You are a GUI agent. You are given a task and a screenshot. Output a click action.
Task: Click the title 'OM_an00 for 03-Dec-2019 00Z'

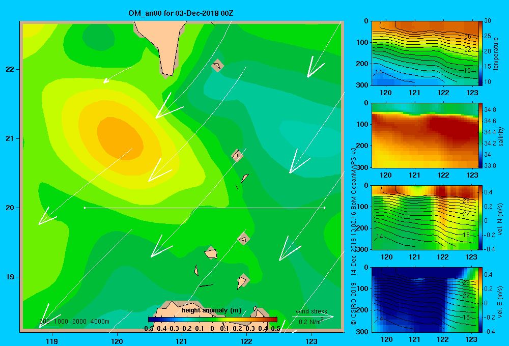(x=181, y=13)
